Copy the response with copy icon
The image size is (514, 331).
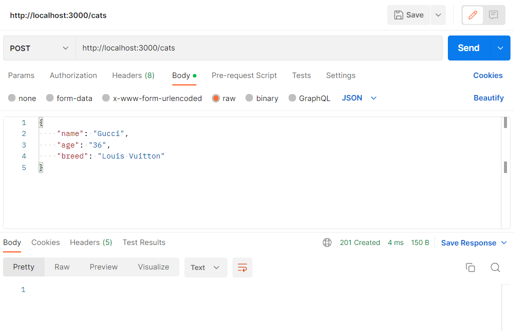[x=470, y=267]
